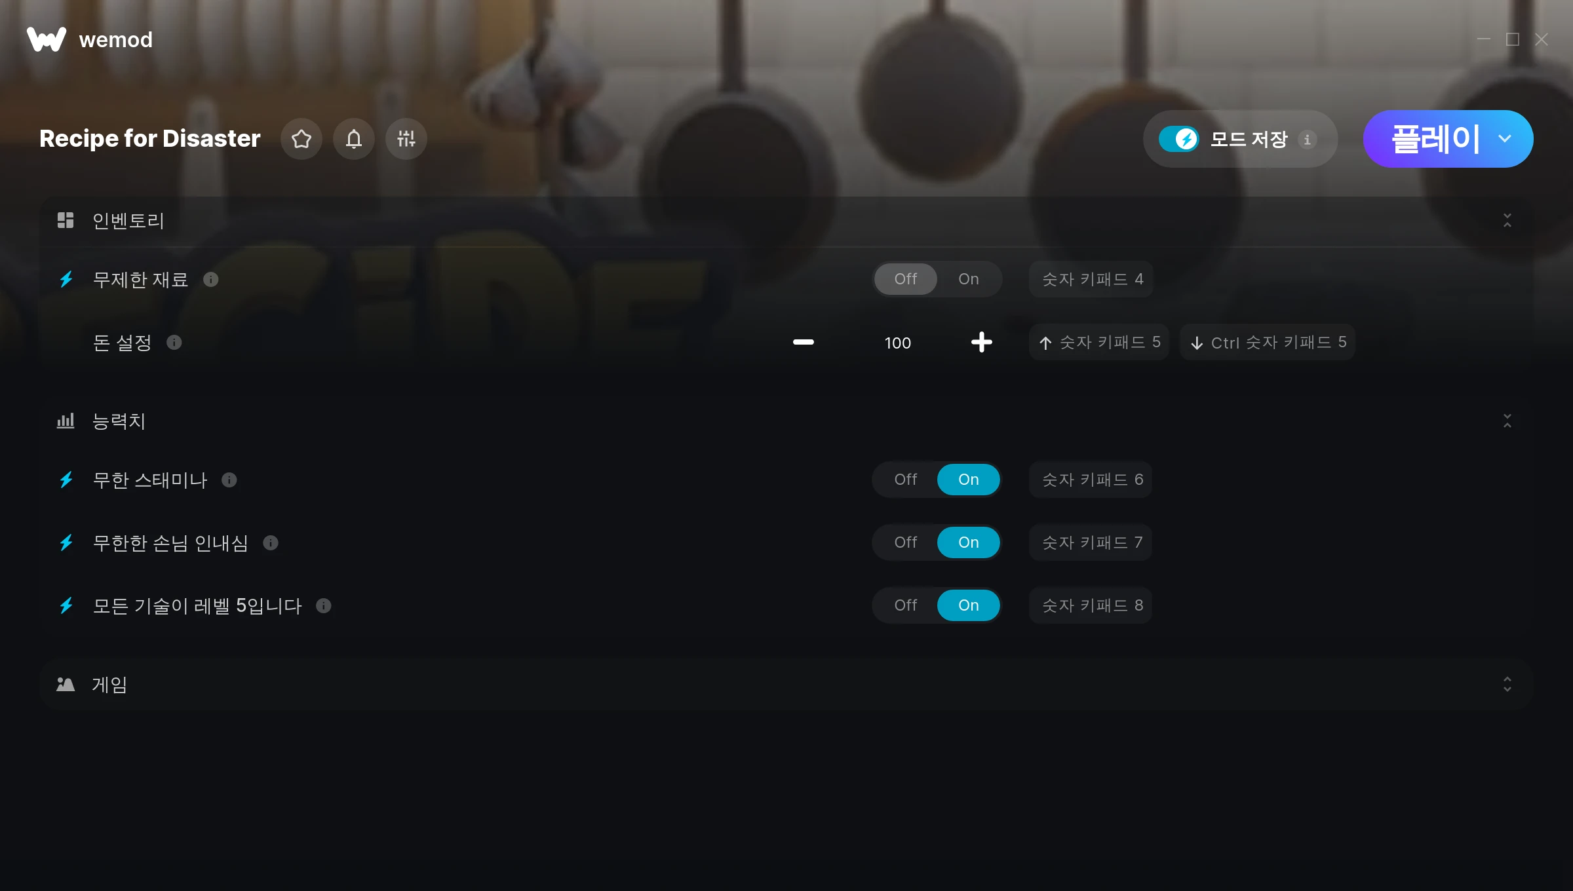1573x891 pixels.
Task: Toggle the 모드 저장 switch
Action: click(1178, 139)
